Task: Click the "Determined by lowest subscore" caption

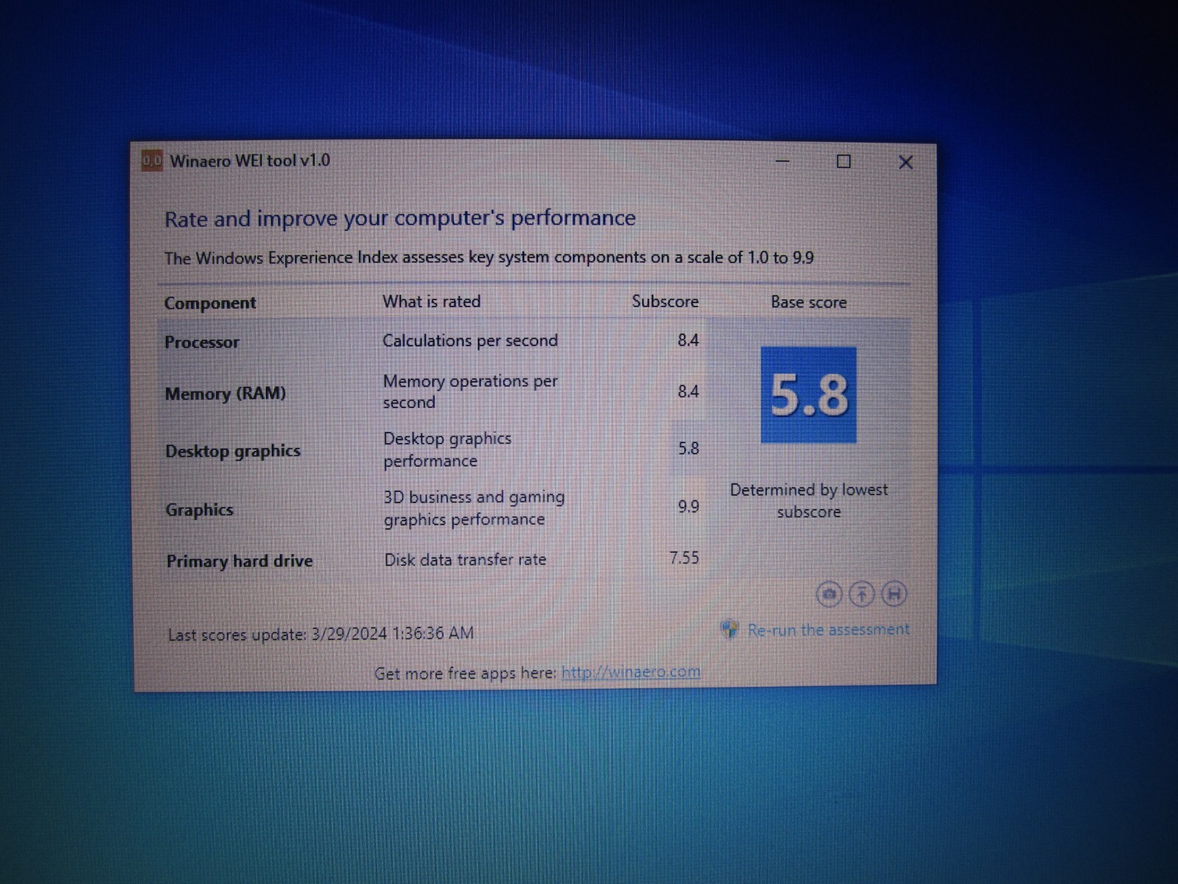Action: [808, 501]
